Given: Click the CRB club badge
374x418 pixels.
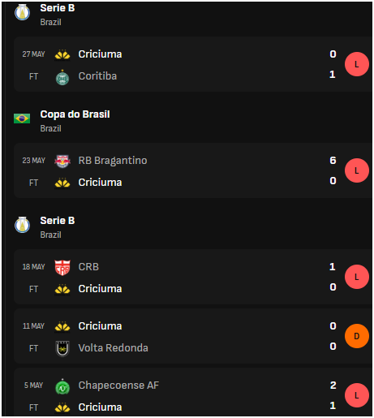Looking at the screenshot, I should pyautogui.click(x=62, y=268).
